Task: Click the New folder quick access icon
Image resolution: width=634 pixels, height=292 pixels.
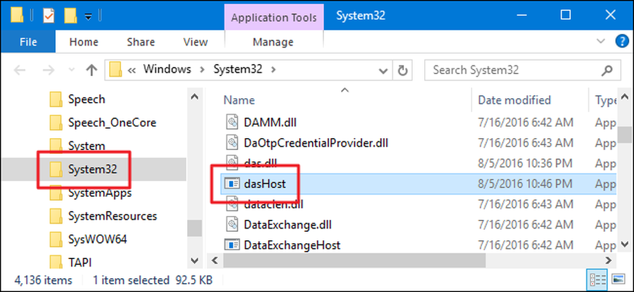Action: pyautogui.click(x=70, y=16)
